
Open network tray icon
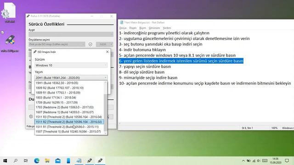click(254, 161)
